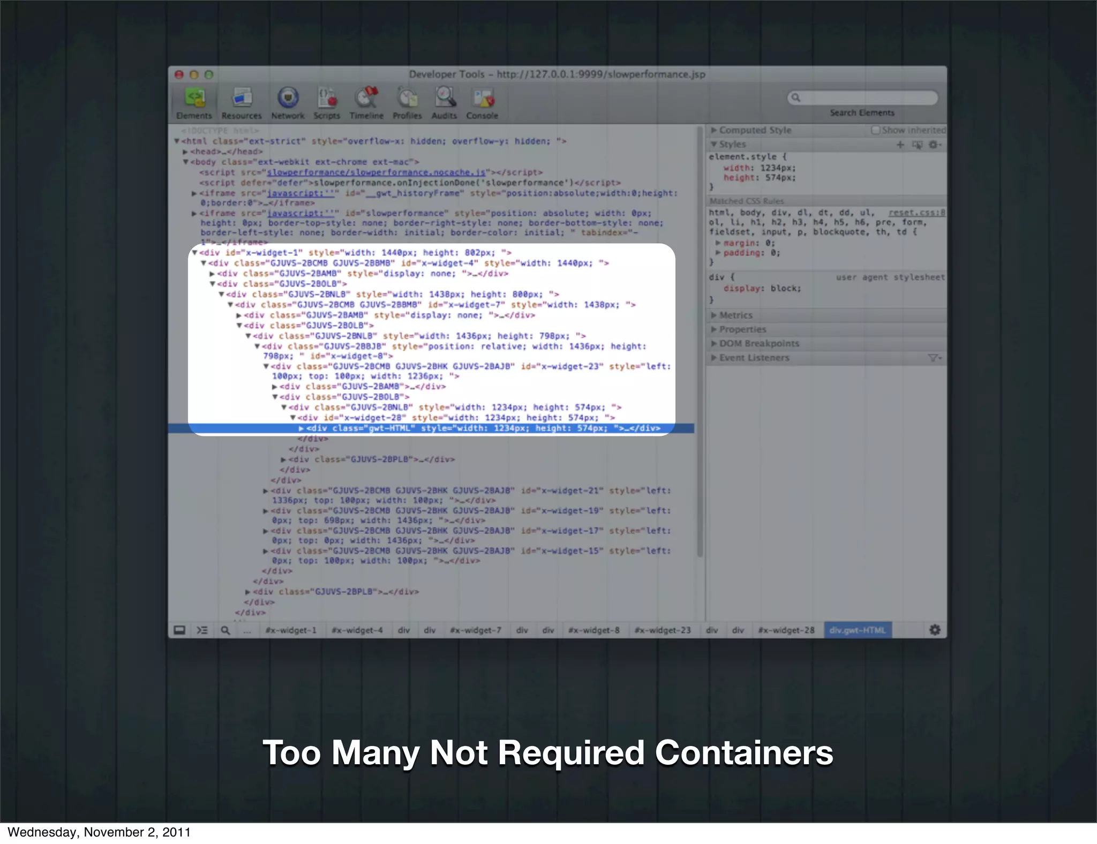The image size is (1097, 844).
Task: Toggle console drawer icon in status bar
Action: click(180, 630)
